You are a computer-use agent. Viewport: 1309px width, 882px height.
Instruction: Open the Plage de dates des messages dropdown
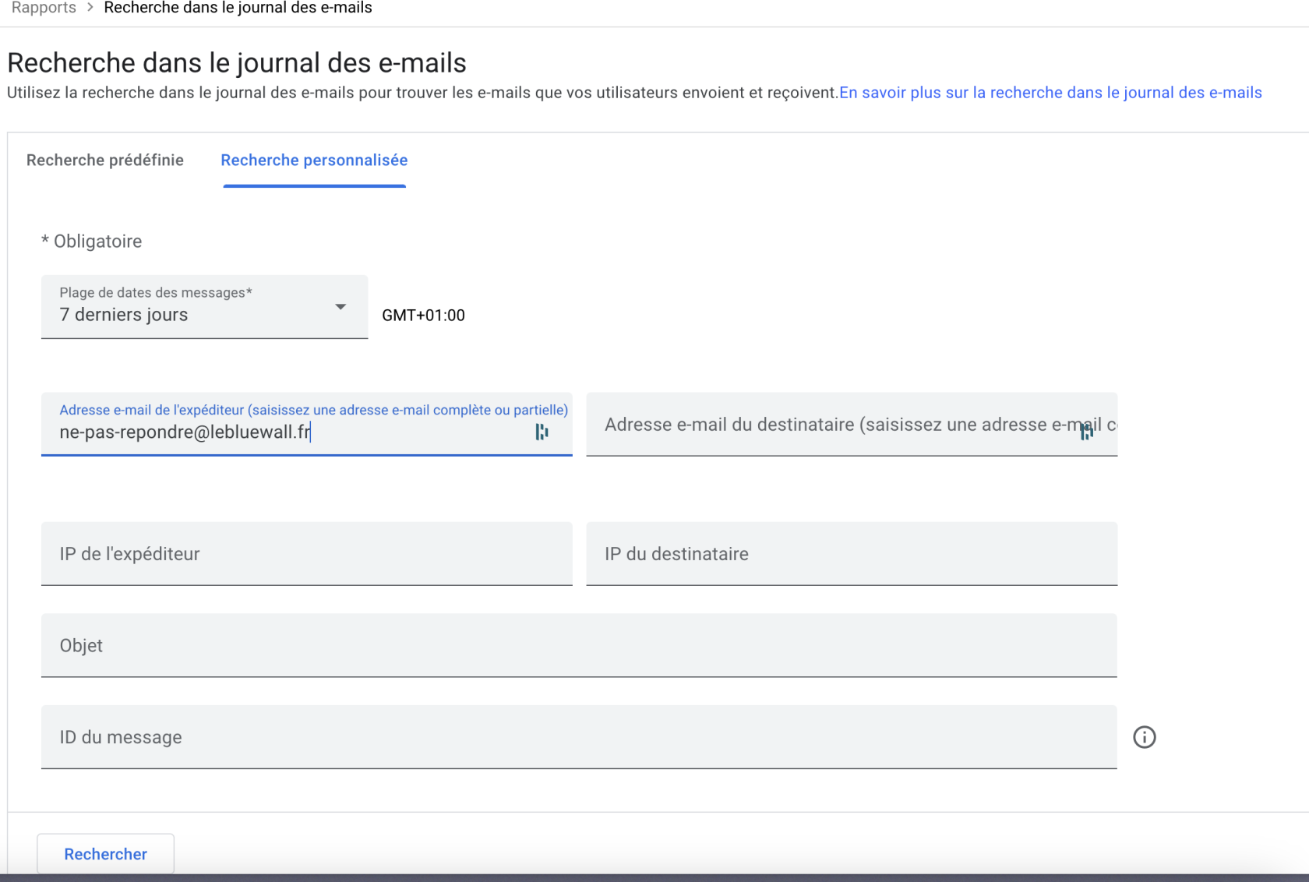[x=204, y=307]
